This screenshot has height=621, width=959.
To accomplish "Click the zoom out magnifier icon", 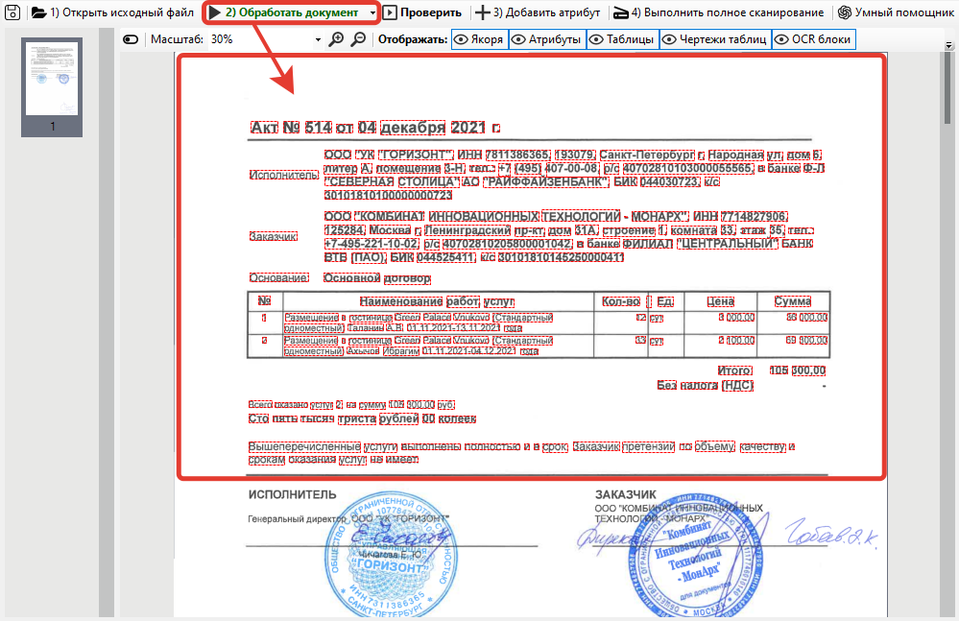I will [358, 39].
